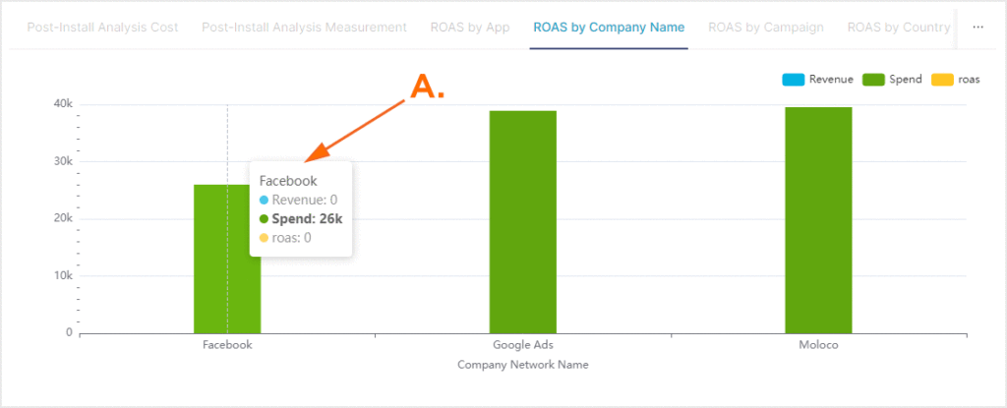Click the 40k y-axis label
Screen dimensions: 1007x408
(x=62, y=105)
